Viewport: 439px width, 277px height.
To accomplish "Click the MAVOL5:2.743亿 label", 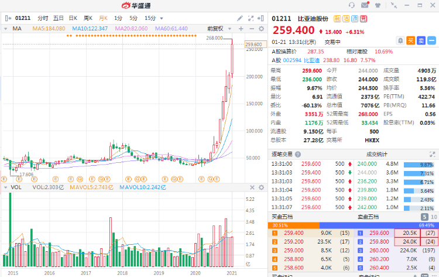I will click(x=91, y=187).
